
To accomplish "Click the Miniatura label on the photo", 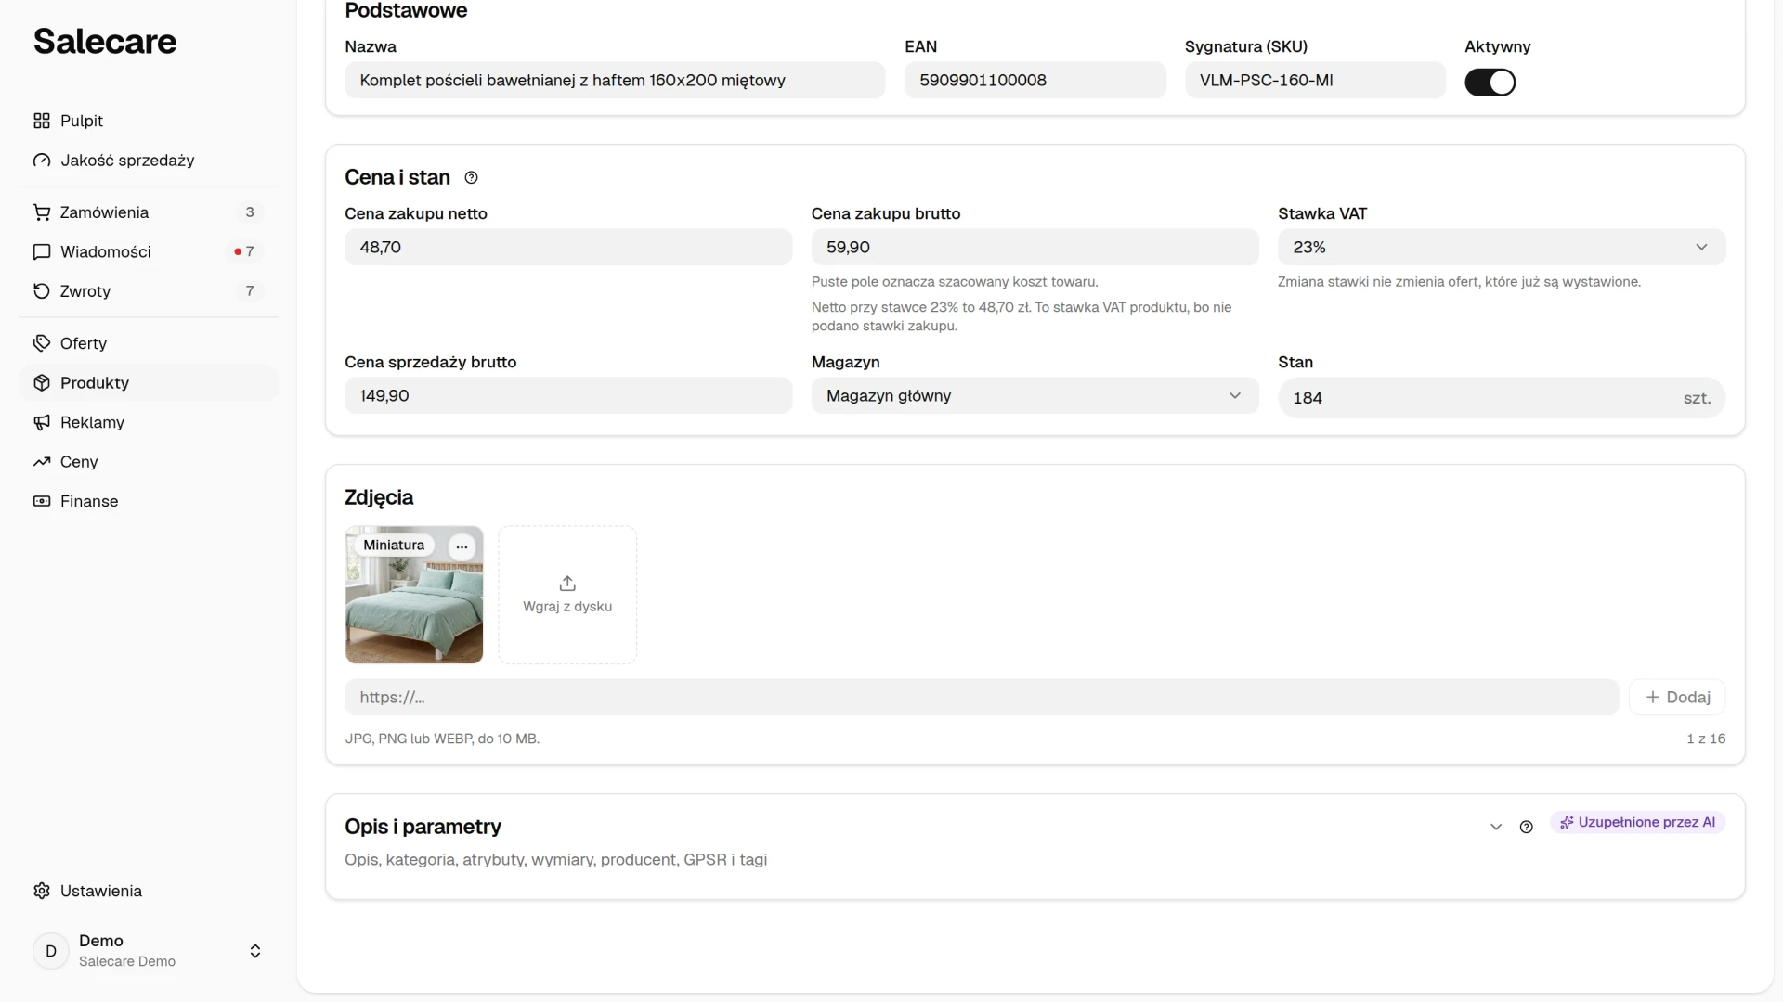I will click(x=394, y=546).
